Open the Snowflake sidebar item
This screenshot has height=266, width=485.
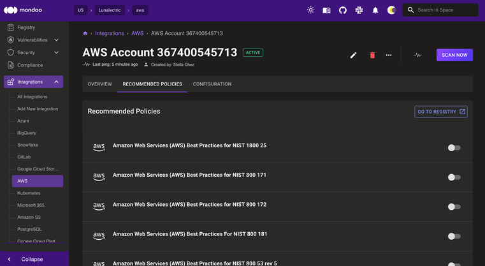click(x=27, y=145)
